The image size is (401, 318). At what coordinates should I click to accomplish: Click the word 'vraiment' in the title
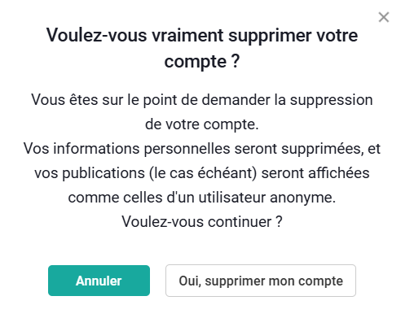[x=187, y=36]
